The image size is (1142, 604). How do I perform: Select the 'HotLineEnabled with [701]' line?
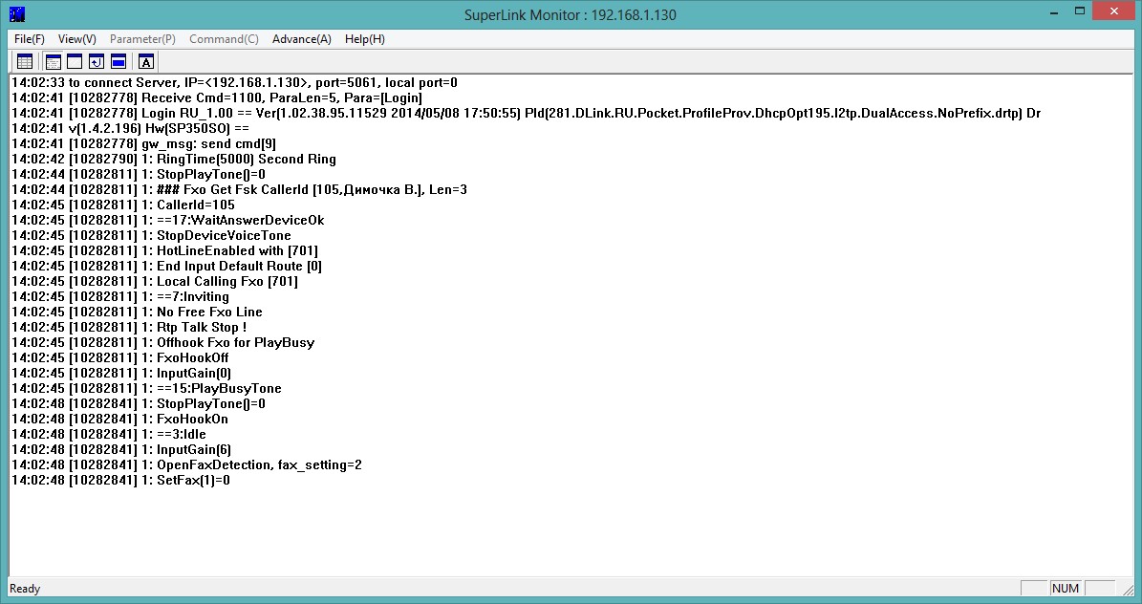click(164, 250)
